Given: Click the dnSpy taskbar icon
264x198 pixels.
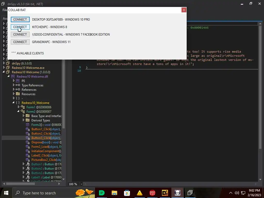Looking at the screenshot, I should [190, 193].
